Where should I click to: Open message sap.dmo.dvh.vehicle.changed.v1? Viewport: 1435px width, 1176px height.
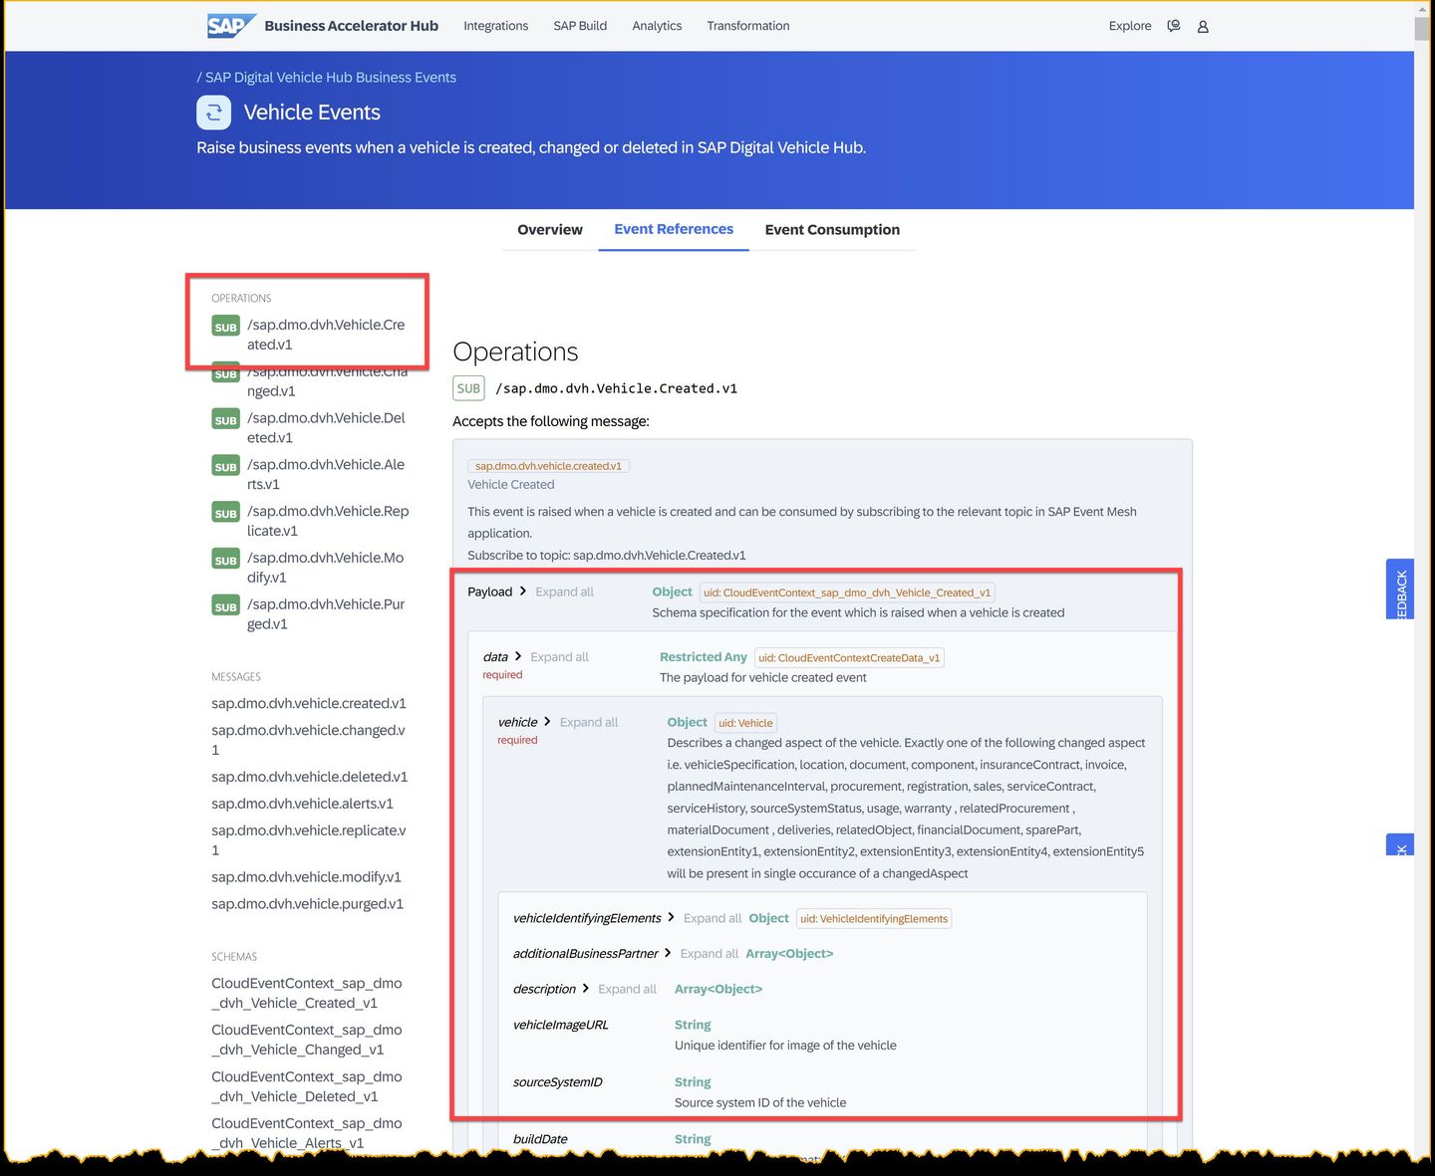click(308, 740)
